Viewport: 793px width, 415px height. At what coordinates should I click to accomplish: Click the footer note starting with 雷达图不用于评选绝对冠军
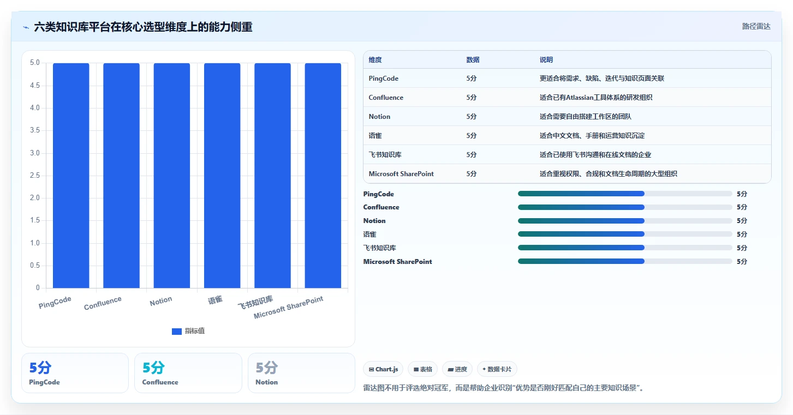pyautogui.click(x=504, y=388)
